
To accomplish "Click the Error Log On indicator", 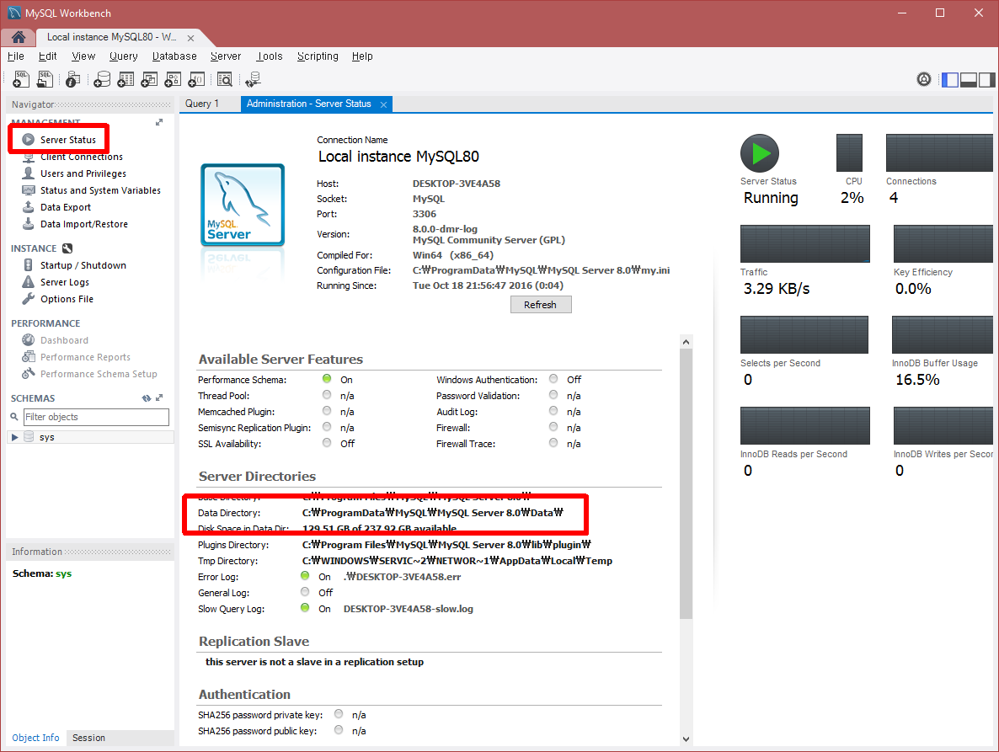I will point(305,576).
